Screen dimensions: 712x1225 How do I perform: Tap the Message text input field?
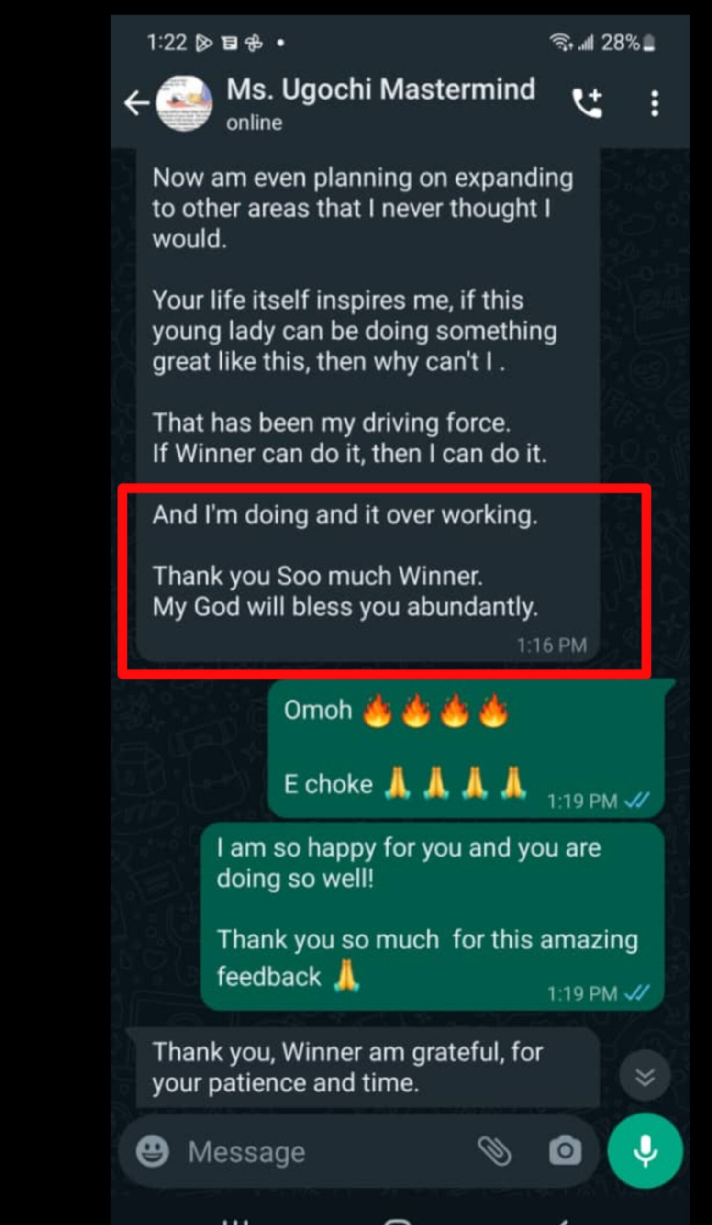point(326,1152)
